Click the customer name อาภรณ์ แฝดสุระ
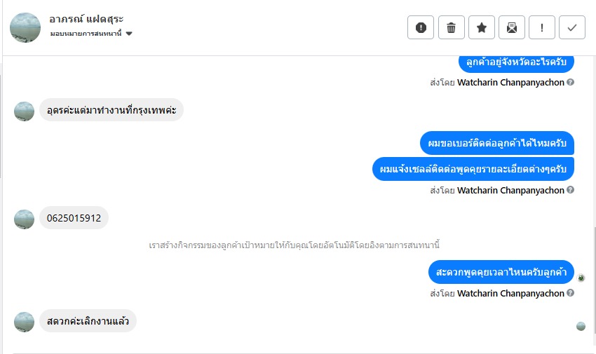Screen dimensions: 596x354 (x=87, y=19)
